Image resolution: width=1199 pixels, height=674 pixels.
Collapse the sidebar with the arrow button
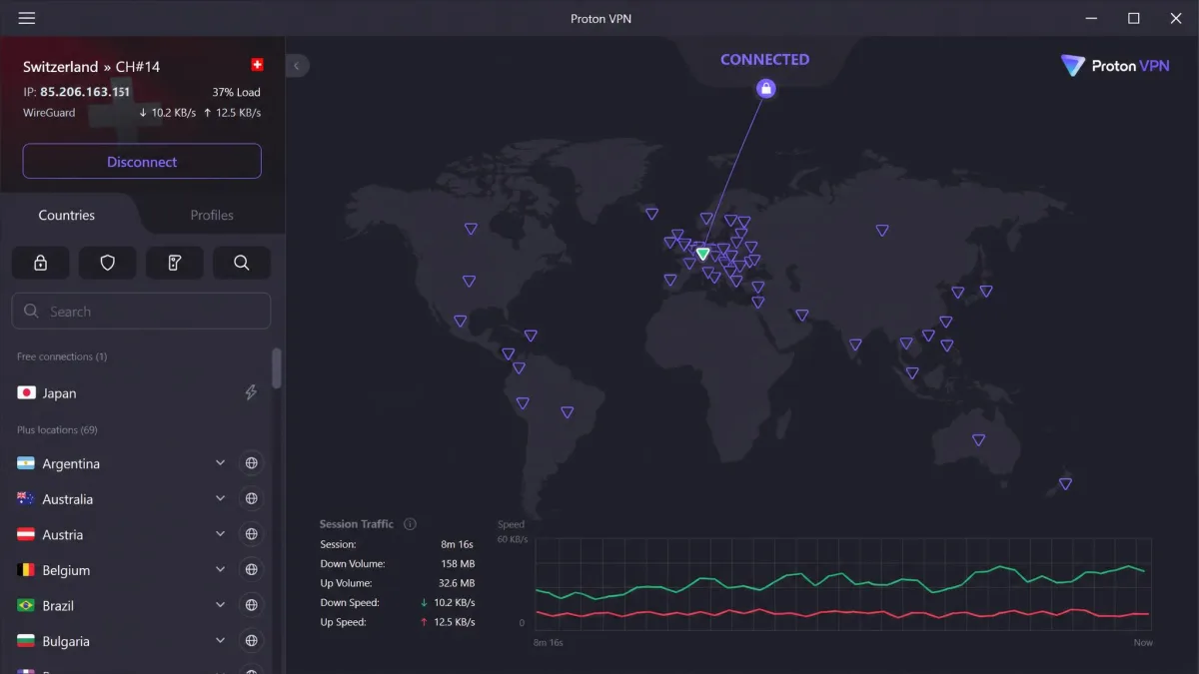(x=297, y=66)
